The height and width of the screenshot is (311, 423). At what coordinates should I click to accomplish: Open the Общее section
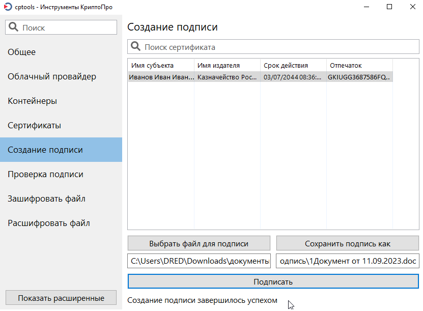[21, 52]
